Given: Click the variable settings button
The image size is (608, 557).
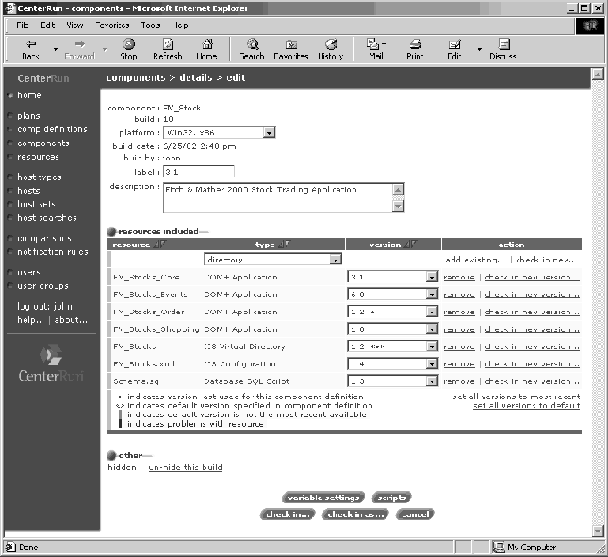Looking at the screenshot, I should click(322, 498).
